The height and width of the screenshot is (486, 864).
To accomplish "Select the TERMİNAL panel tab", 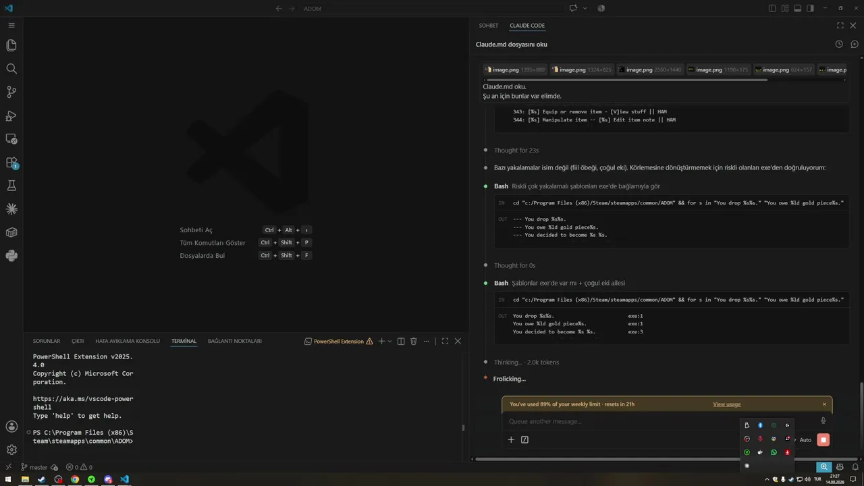I will 184,342.
